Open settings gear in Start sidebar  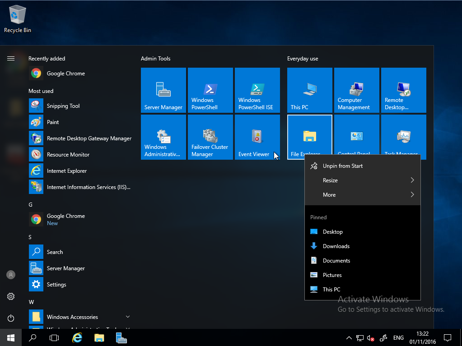tap(11, 296)
